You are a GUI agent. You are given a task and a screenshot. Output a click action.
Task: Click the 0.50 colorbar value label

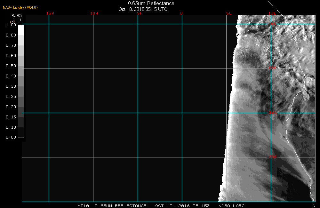(11, 66)
